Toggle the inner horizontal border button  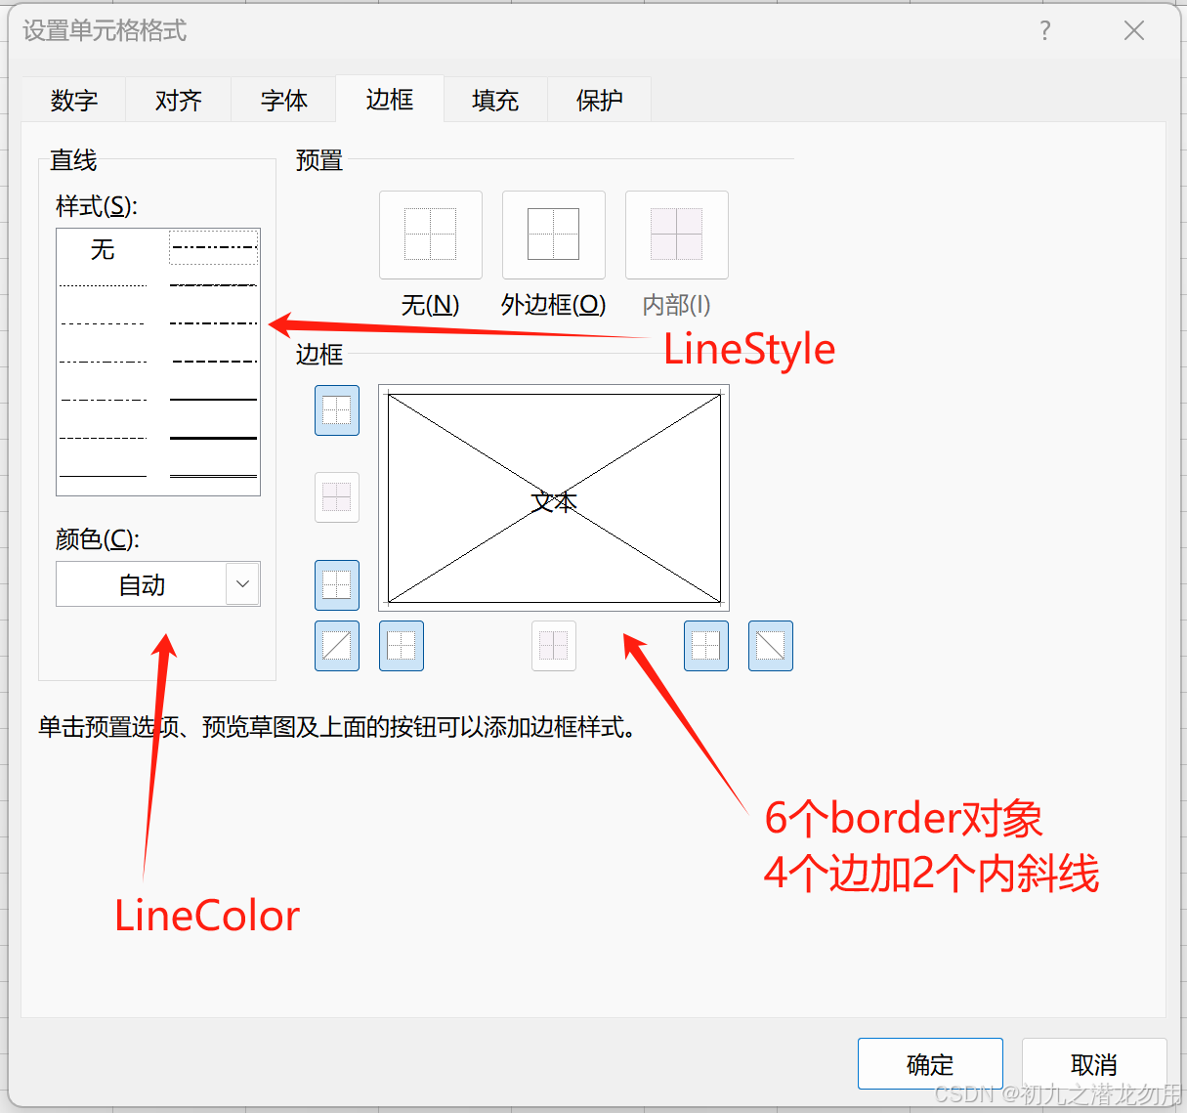tap(336, 496)
